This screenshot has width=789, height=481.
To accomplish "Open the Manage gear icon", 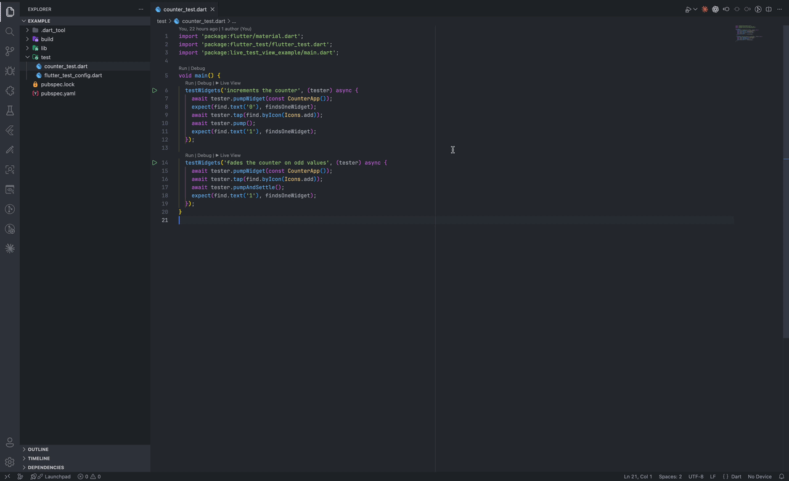I will [x=10, y=462].
